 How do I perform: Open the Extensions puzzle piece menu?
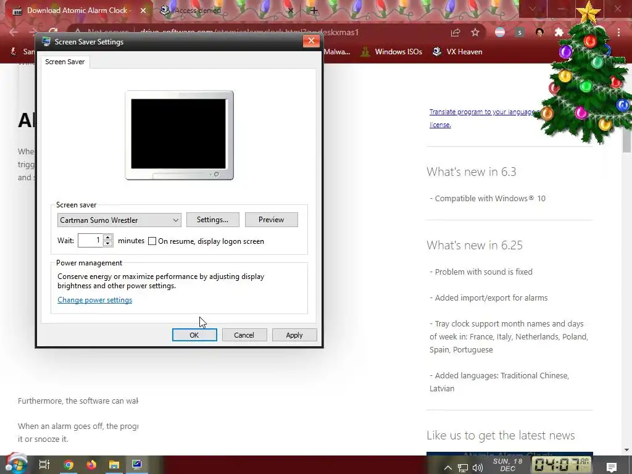559,33
